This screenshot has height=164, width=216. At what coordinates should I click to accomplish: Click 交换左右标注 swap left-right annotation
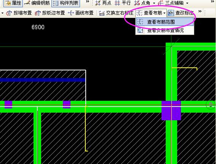tap(116, 13)
